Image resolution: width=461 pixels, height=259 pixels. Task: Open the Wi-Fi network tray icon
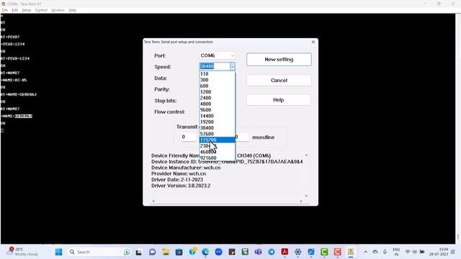click(408, 252)
